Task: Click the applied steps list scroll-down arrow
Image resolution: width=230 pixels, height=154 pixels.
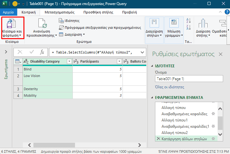Action: [x=220, y=134]
